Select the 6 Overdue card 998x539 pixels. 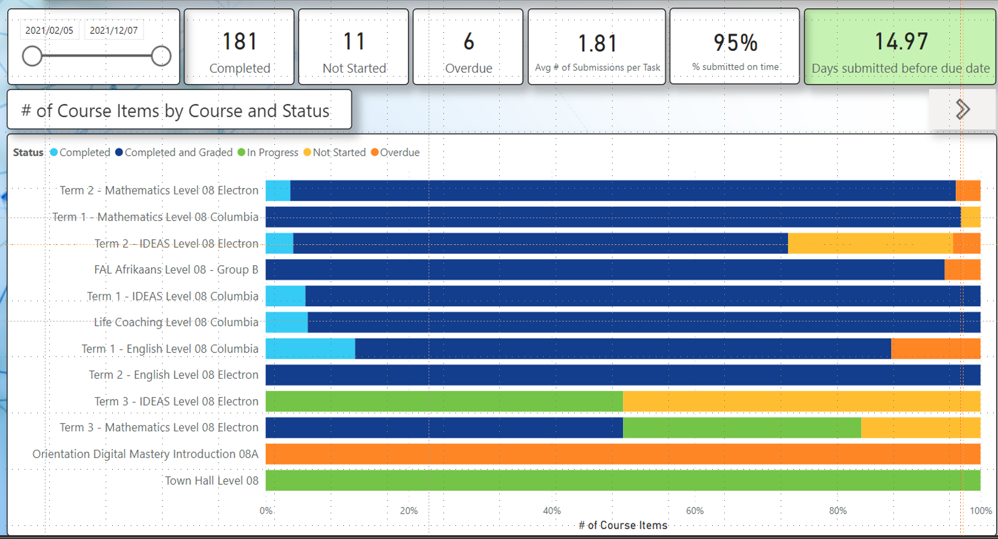(x=468, y=47)
